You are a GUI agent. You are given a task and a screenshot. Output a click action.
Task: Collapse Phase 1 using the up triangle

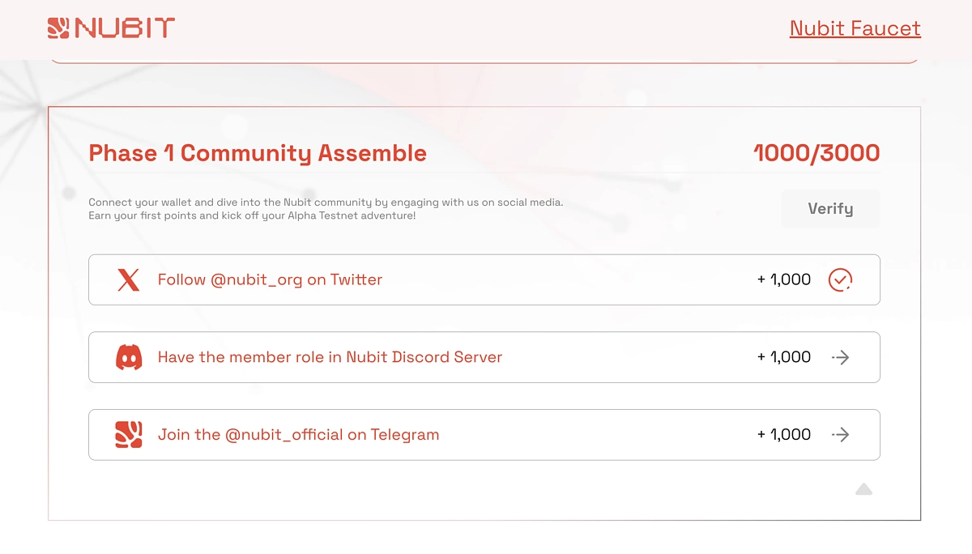point(863,488)
